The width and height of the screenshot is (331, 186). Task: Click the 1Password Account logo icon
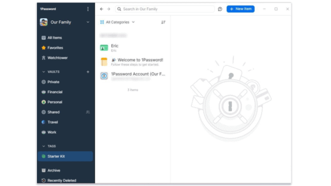pos(104,76)
